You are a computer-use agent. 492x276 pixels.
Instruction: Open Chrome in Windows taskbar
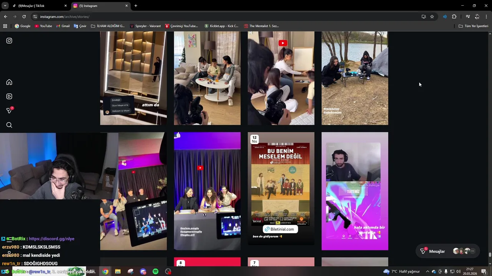point(105,271)
